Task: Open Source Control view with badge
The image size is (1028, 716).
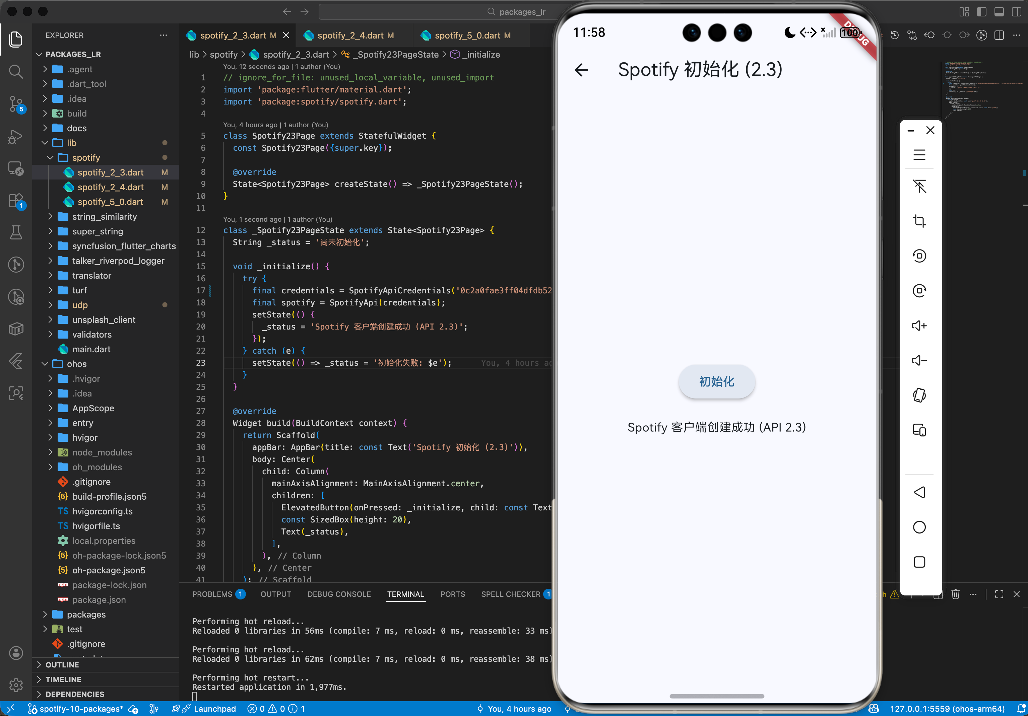Action: [x=16, y=104]
